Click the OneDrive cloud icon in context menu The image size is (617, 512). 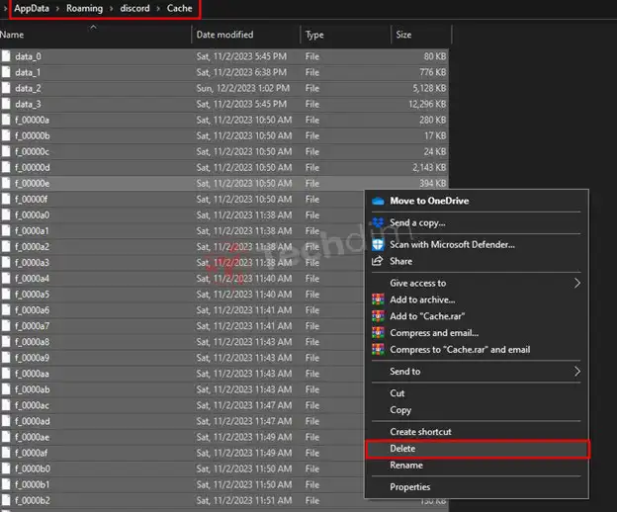pos(378,201)
